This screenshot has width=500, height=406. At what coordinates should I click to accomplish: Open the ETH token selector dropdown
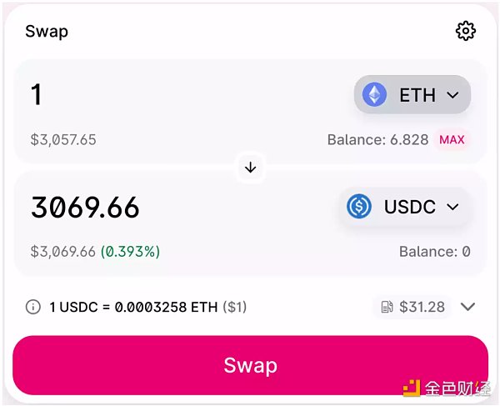412,94
